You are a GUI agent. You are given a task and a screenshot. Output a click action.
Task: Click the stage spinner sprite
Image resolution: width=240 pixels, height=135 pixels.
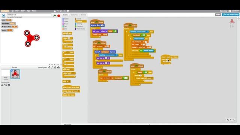coord(31,38)
